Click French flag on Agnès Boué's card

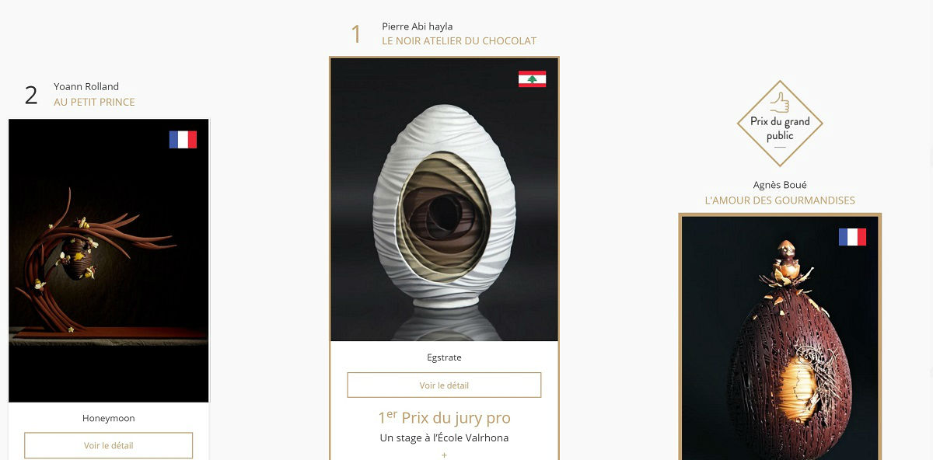click(852, 237)
